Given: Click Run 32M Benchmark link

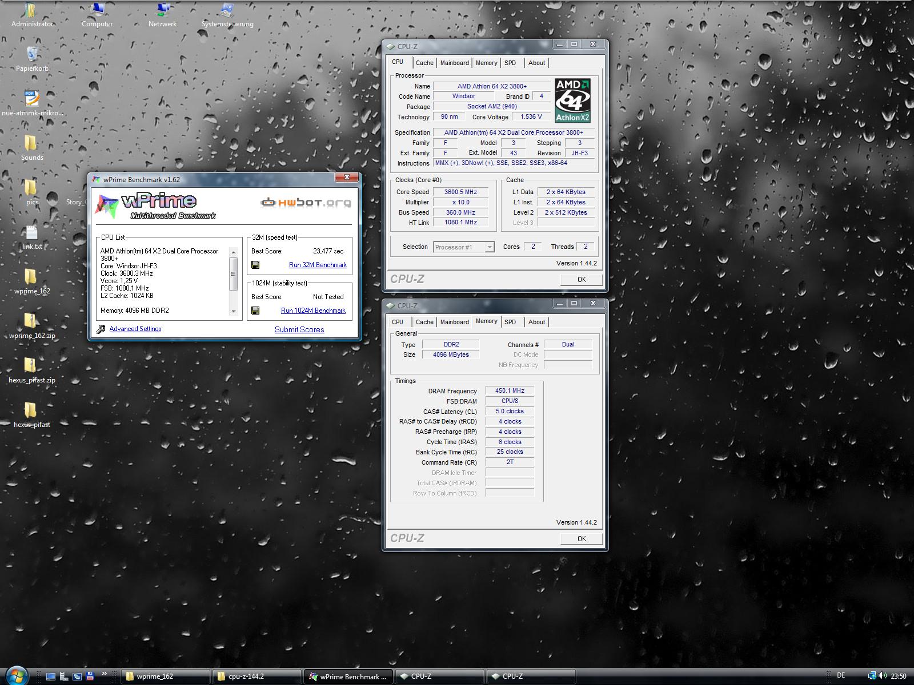Looking at the screenshot, I should 318,265.
